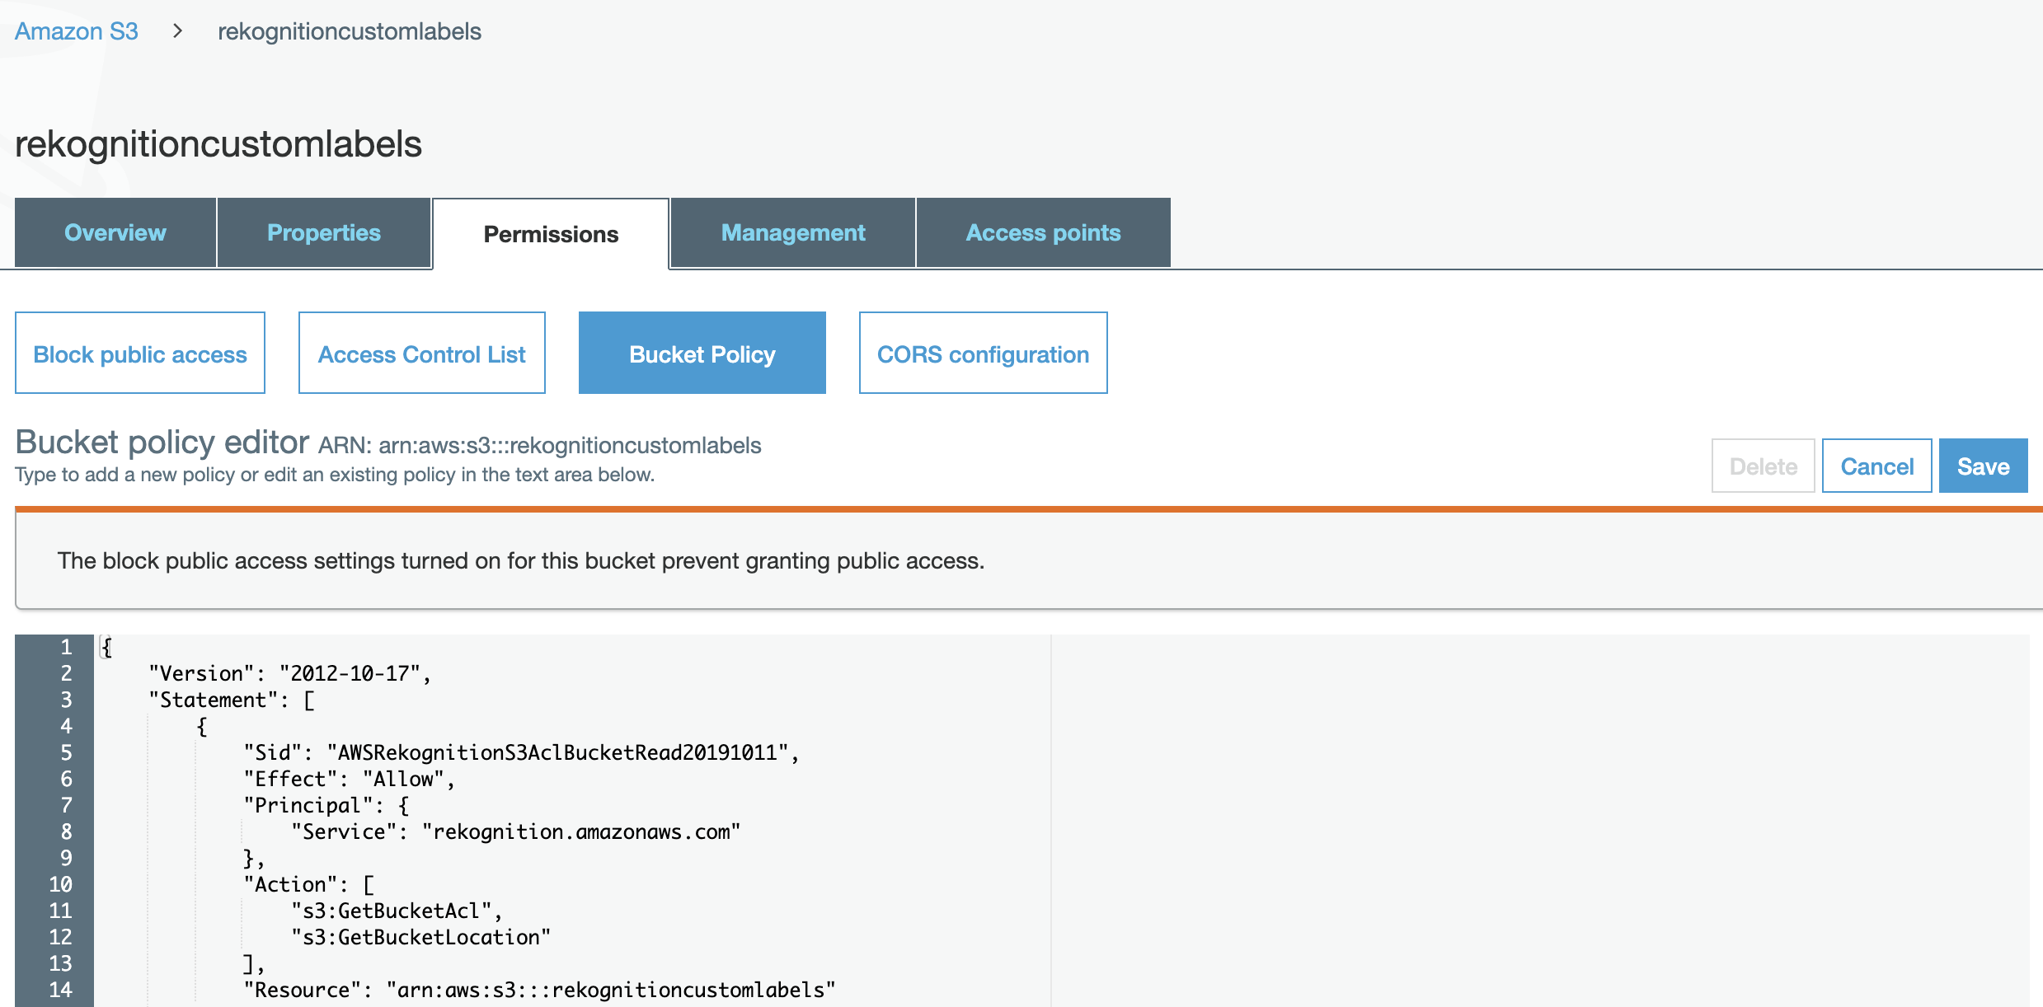Open the Properties tab

tap(323, 233)
